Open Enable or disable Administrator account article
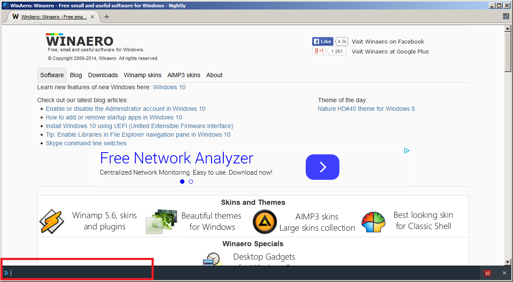This screenshot has width=513, height=282. 126,109
